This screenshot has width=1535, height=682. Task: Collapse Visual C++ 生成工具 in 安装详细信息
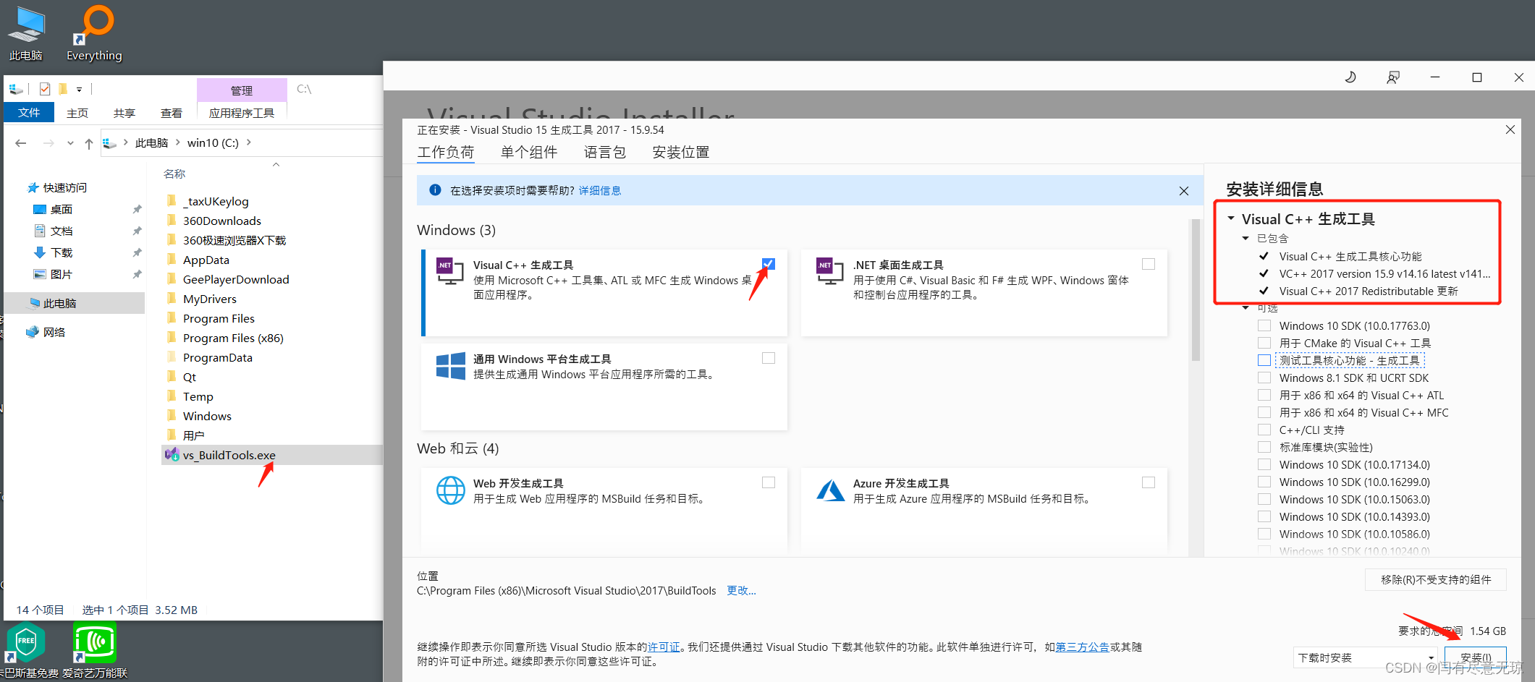1232,218
